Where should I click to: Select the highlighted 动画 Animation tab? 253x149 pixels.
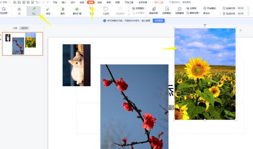click(x=91, y=2)
